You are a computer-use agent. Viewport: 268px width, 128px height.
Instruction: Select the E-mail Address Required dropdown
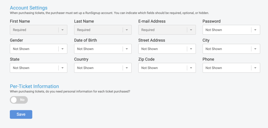167,30
